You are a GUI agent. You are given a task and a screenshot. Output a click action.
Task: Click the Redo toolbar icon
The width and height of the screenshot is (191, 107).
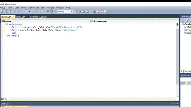[21, 12]
